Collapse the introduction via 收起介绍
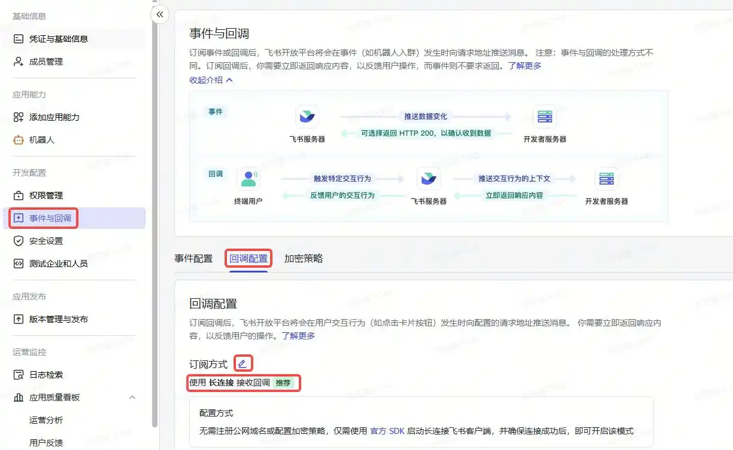The height and width of the screenshot is (450, 733). pyautogui.click(x=211, y=79)
